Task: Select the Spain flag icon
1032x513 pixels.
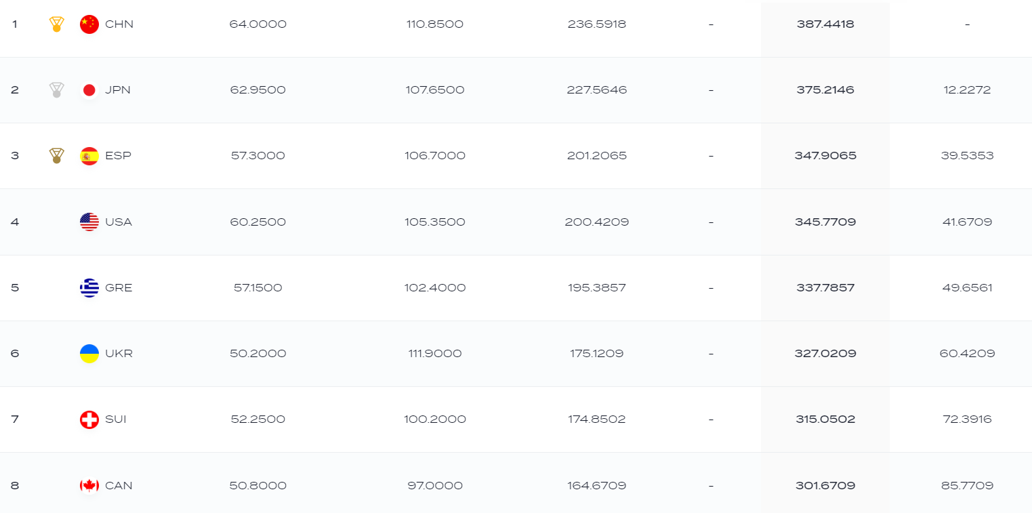Action: coord(89,156)
